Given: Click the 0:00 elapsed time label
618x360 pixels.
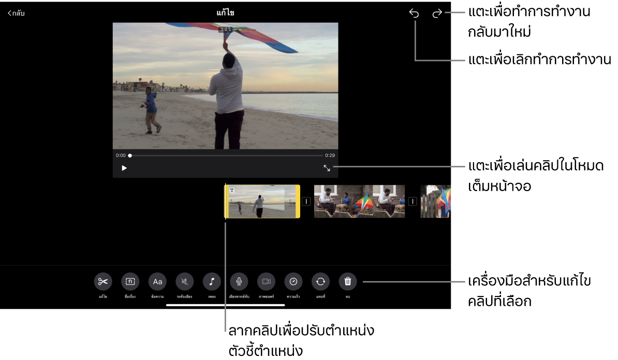Looking at the screenshot, I should [121, 155].
